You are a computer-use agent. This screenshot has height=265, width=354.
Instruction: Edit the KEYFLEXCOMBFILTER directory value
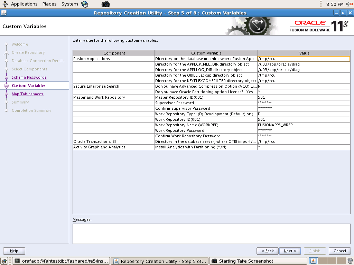pyautogui.click(x=304, y=81)
